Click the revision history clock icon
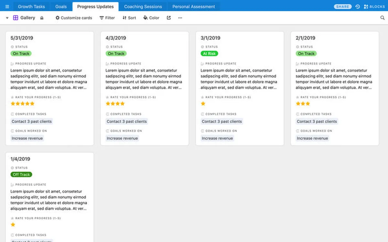This screenshot has width=388, height=242. point(358,6)
